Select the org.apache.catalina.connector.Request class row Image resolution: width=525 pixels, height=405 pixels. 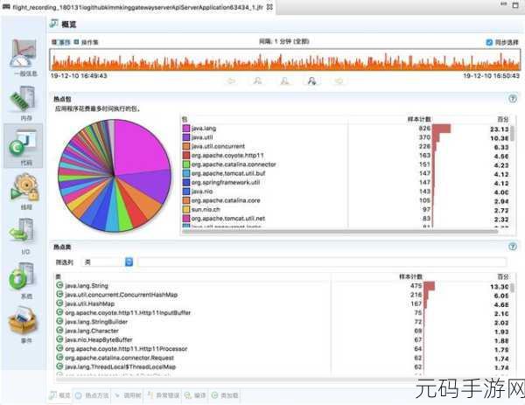pyautogui.click(x=283, y=358)
